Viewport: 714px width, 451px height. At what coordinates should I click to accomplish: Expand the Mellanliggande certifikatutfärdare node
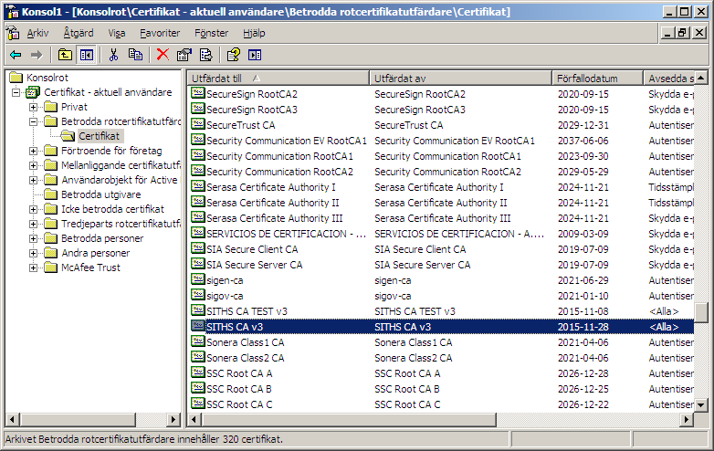pos(33,165)
